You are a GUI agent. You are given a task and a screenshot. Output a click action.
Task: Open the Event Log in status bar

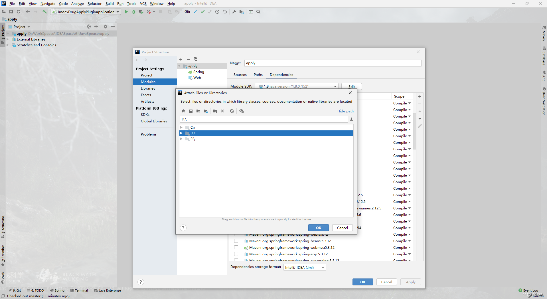pyautogui.click(x=528, y=290)
